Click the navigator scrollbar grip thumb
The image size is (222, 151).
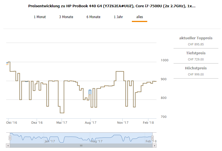[x=81, y=145]
